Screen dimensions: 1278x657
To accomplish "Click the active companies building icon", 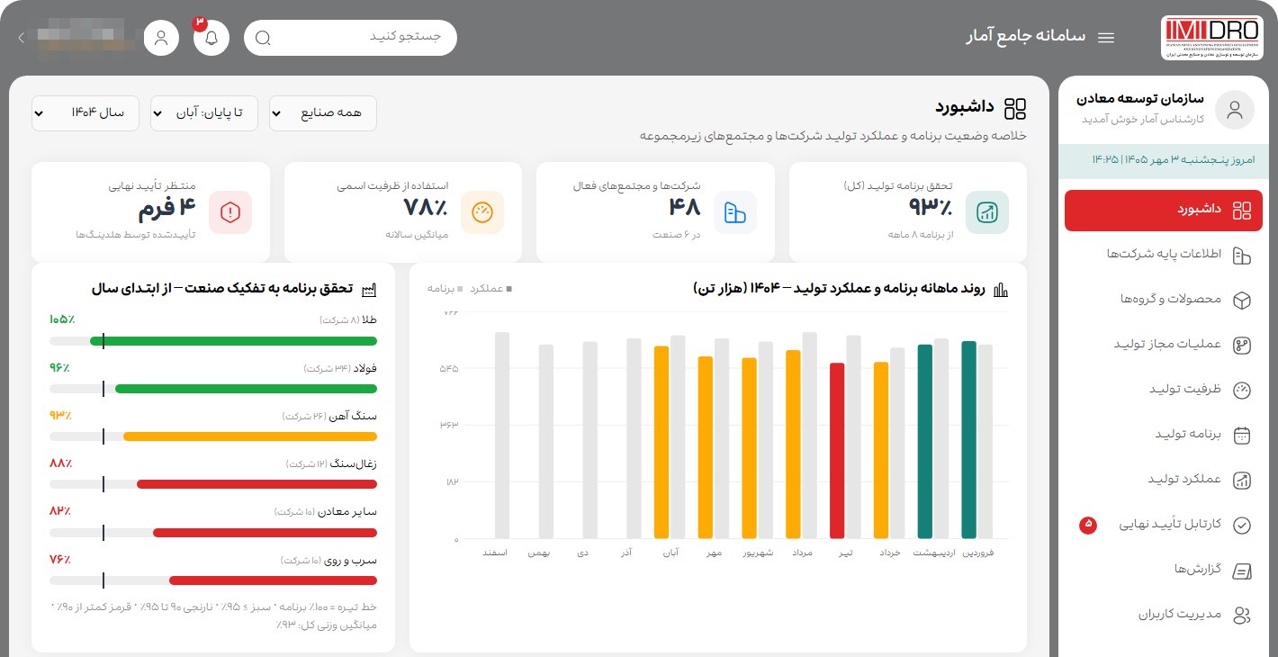I will tap(735, 212).
